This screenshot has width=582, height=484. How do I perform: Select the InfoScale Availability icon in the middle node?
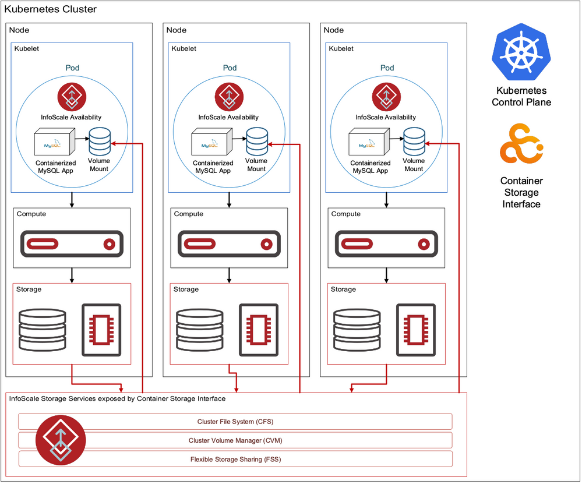click(229, 97)
